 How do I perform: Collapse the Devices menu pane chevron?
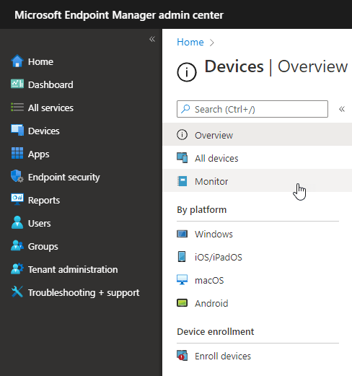[342, 109]
